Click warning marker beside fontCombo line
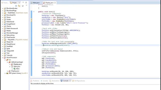 point(31,21)
